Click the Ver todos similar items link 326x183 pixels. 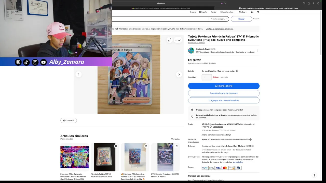175,139
